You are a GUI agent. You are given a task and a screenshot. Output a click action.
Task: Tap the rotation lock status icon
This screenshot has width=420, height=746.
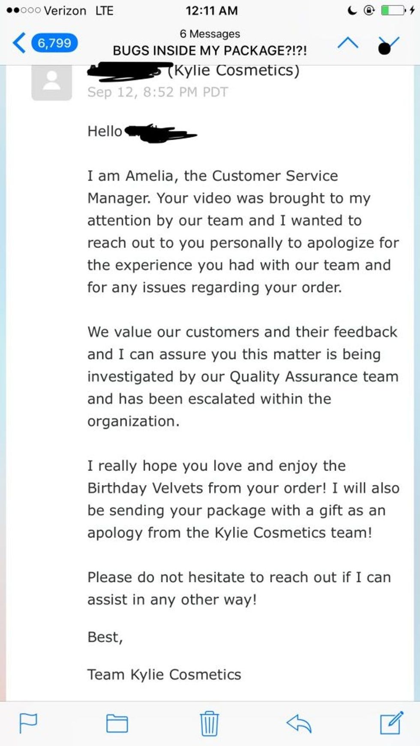[369, 10]
